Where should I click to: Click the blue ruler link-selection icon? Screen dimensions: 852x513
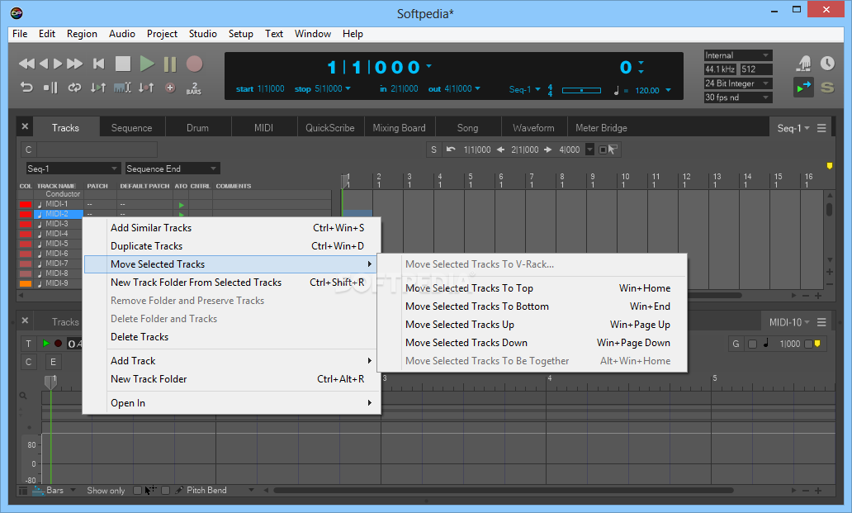[x=122, y=88]
